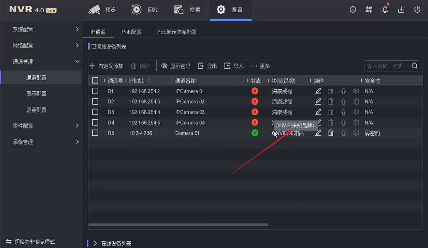428x248 pixels.
Task: Edit Camera 01 with the pencil icon
Action: [318, 133]
